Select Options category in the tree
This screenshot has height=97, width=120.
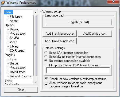pos(10,25)
